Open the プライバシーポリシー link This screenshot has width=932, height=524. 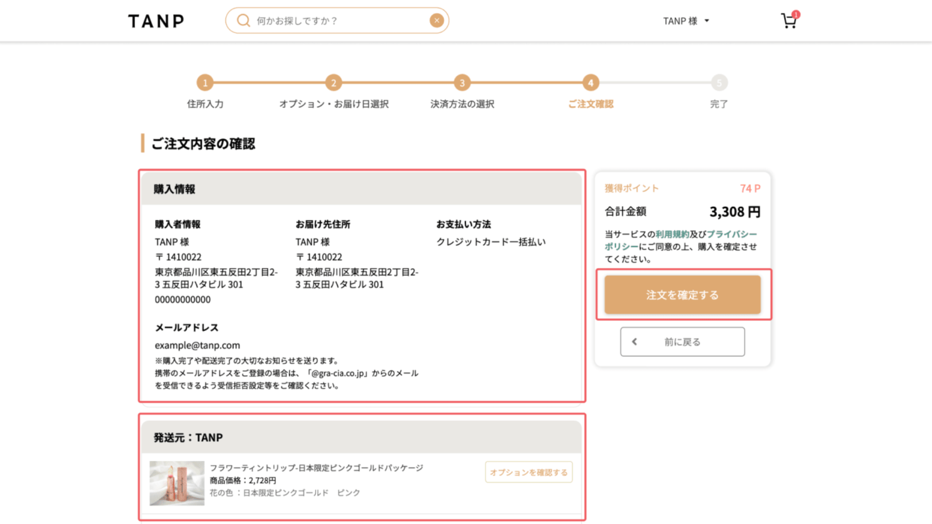tap(731, 234)
